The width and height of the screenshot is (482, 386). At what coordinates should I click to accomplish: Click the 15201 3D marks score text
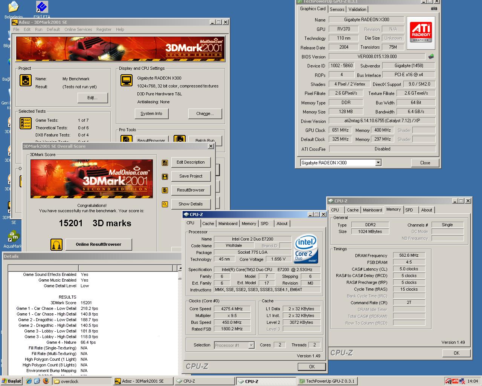[x=95, y=223]
